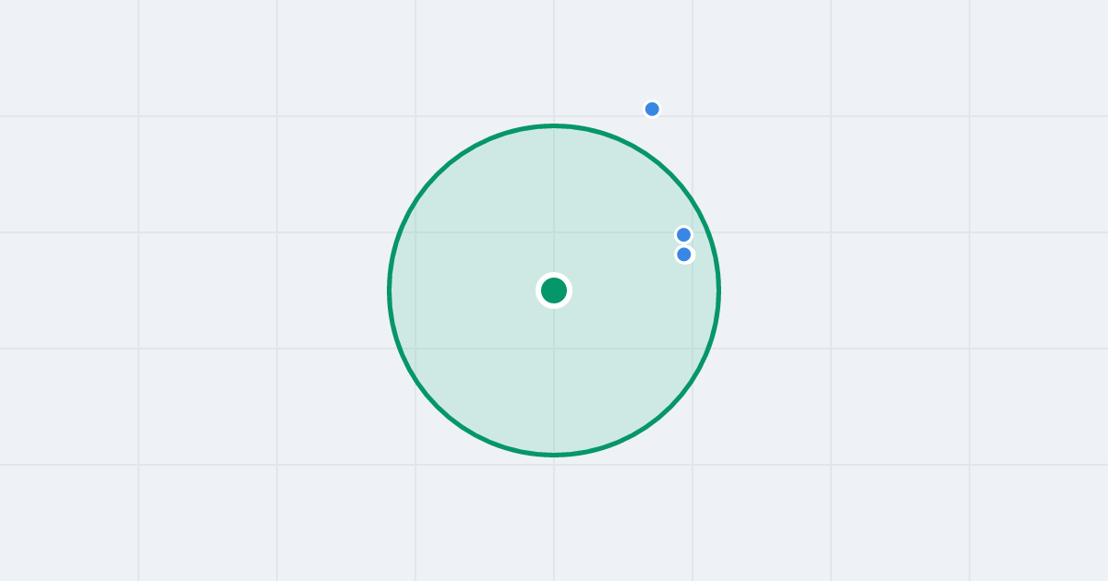Click empty map background far right of circle
Screen dimensions: 1108x581
click(923, 290)
